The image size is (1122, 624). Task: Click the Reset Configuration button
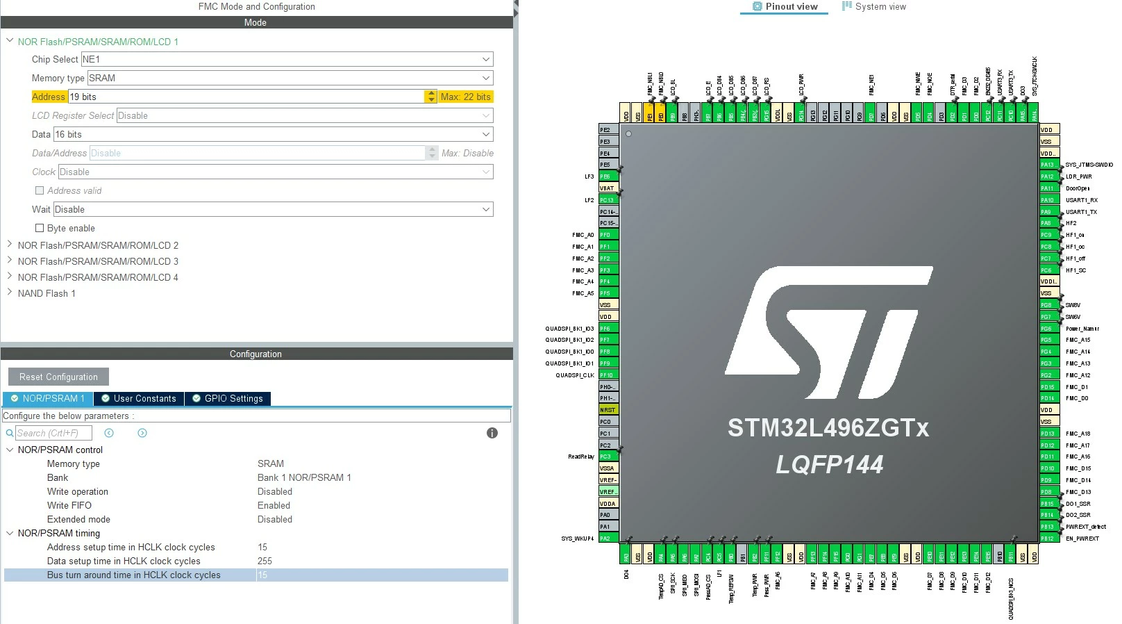[x=58, y=377]
